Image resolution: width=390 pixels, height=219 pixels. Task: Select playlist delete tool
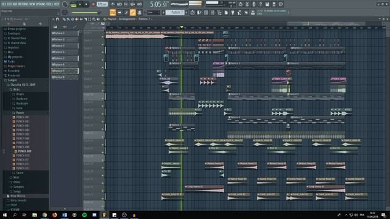(73, 19)
